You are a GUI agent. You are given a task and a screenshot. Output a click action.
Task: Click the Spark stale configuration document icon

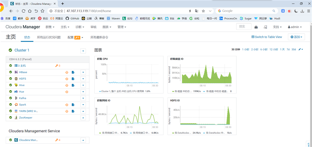point(73,105)
